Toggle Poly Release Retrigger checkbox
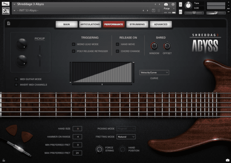231x163 pixels. click(x=74, y=51)
